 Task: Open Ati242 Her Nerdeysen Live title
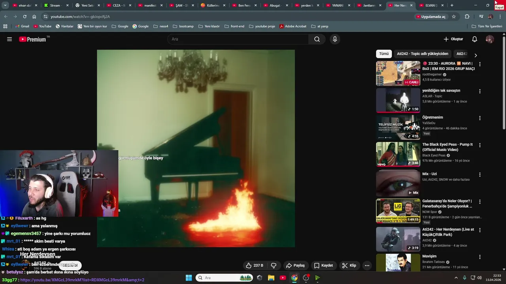click(448, 232)
